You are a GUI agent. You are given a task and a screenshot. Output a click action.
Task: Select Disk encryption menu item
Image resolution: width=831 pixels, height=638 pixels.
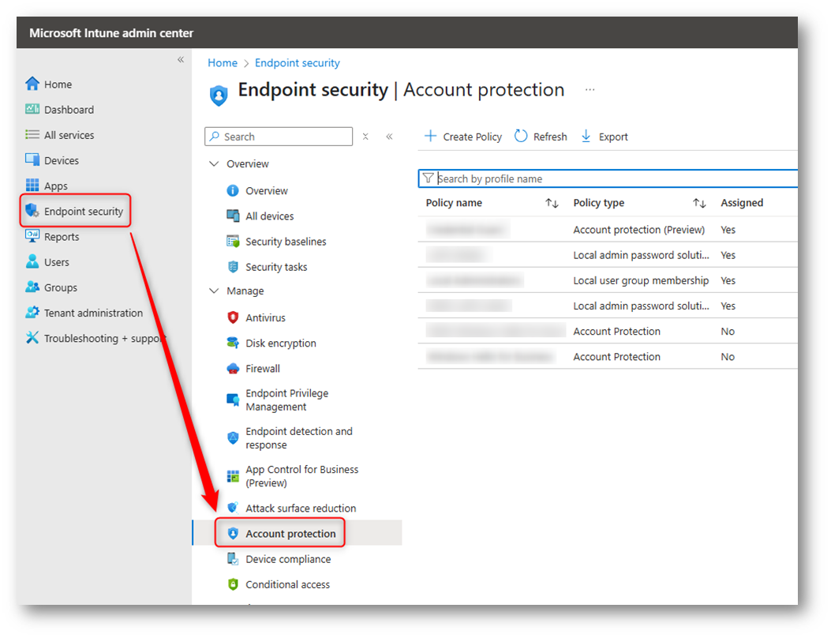tap(281, 343)
